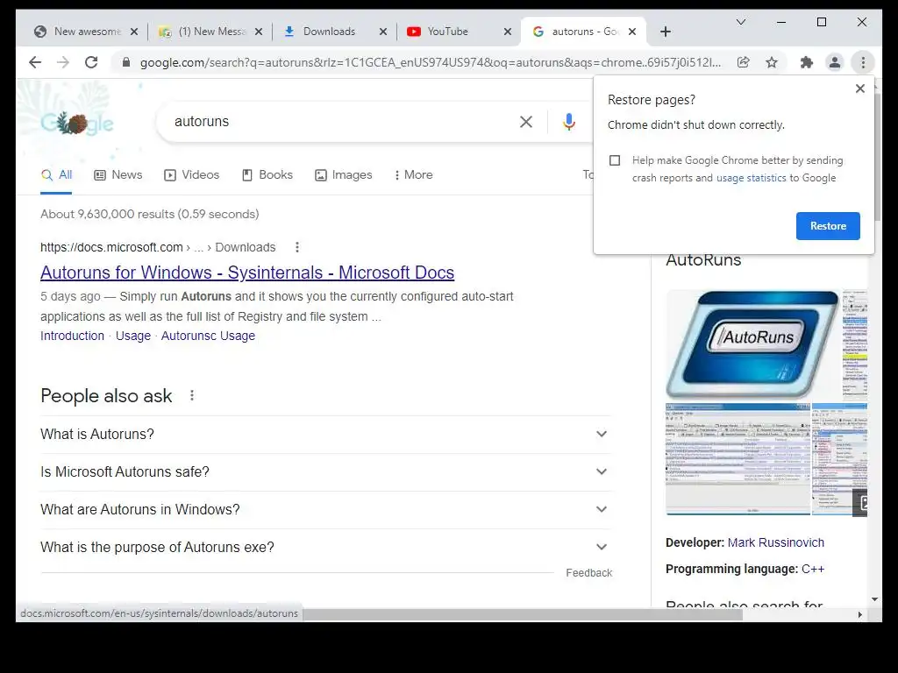Expand purpose of Autoruns exe question
The width and height of the screenshot is (898, 673).
click(326, 547)
